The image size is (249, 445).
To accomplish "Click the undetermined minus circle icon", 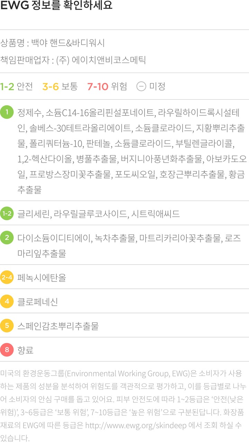I will [x=141, y=86].
